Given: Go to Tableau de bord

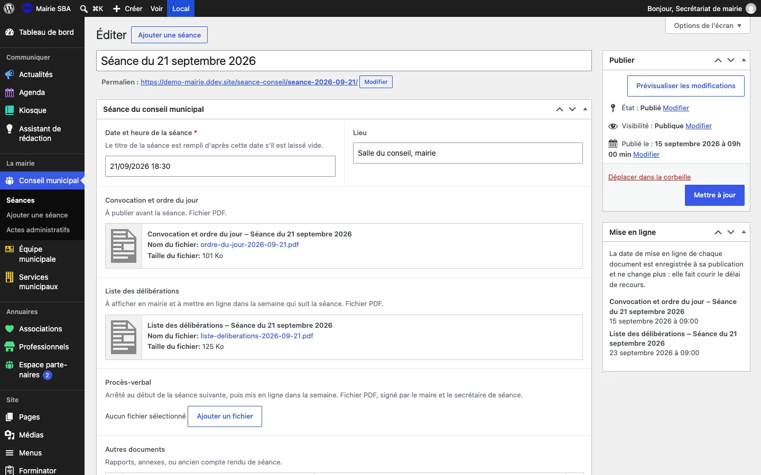Looking at the screenshot, I should pyautogui.click(x=42, y=32).
